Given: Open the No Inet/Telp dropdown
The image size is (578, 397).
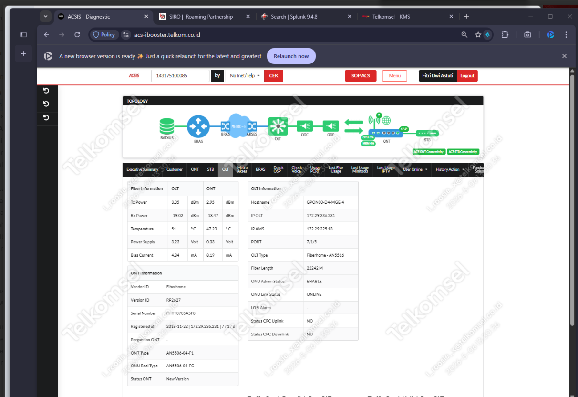Looking at the screenshot, I should (x=245, y=76).
